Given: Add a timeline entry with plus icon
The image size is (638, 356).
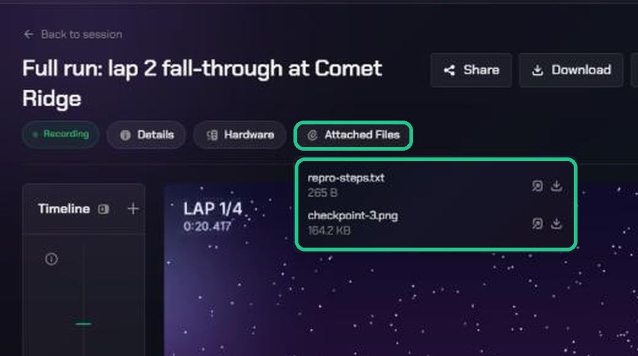Looking at the screenshot, I should (133, 209).
